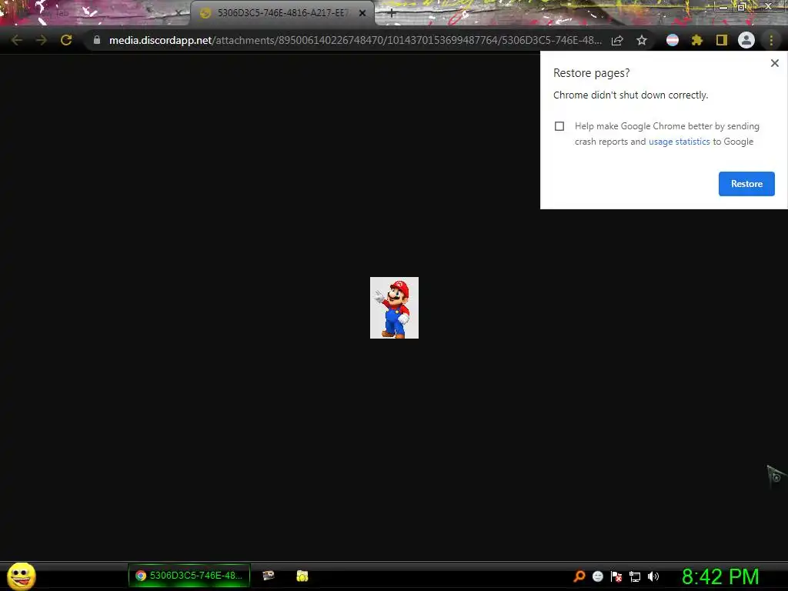Viewport: 788px width, 591px height.
Task: Open the usage statistics link
Action: 679,142
